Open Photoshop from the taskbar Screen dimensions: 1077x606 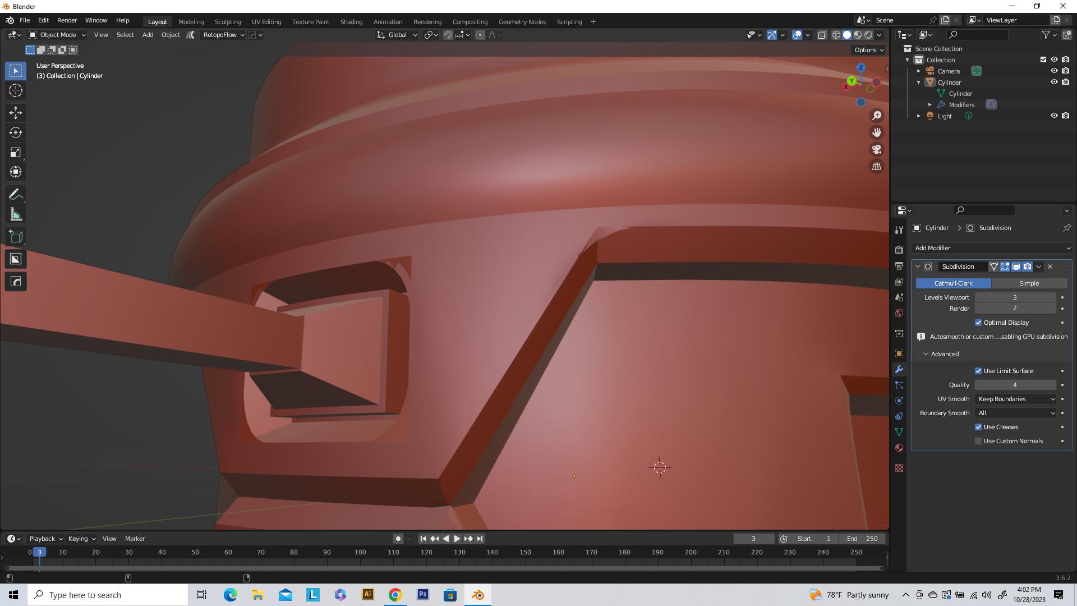[423, 595]
